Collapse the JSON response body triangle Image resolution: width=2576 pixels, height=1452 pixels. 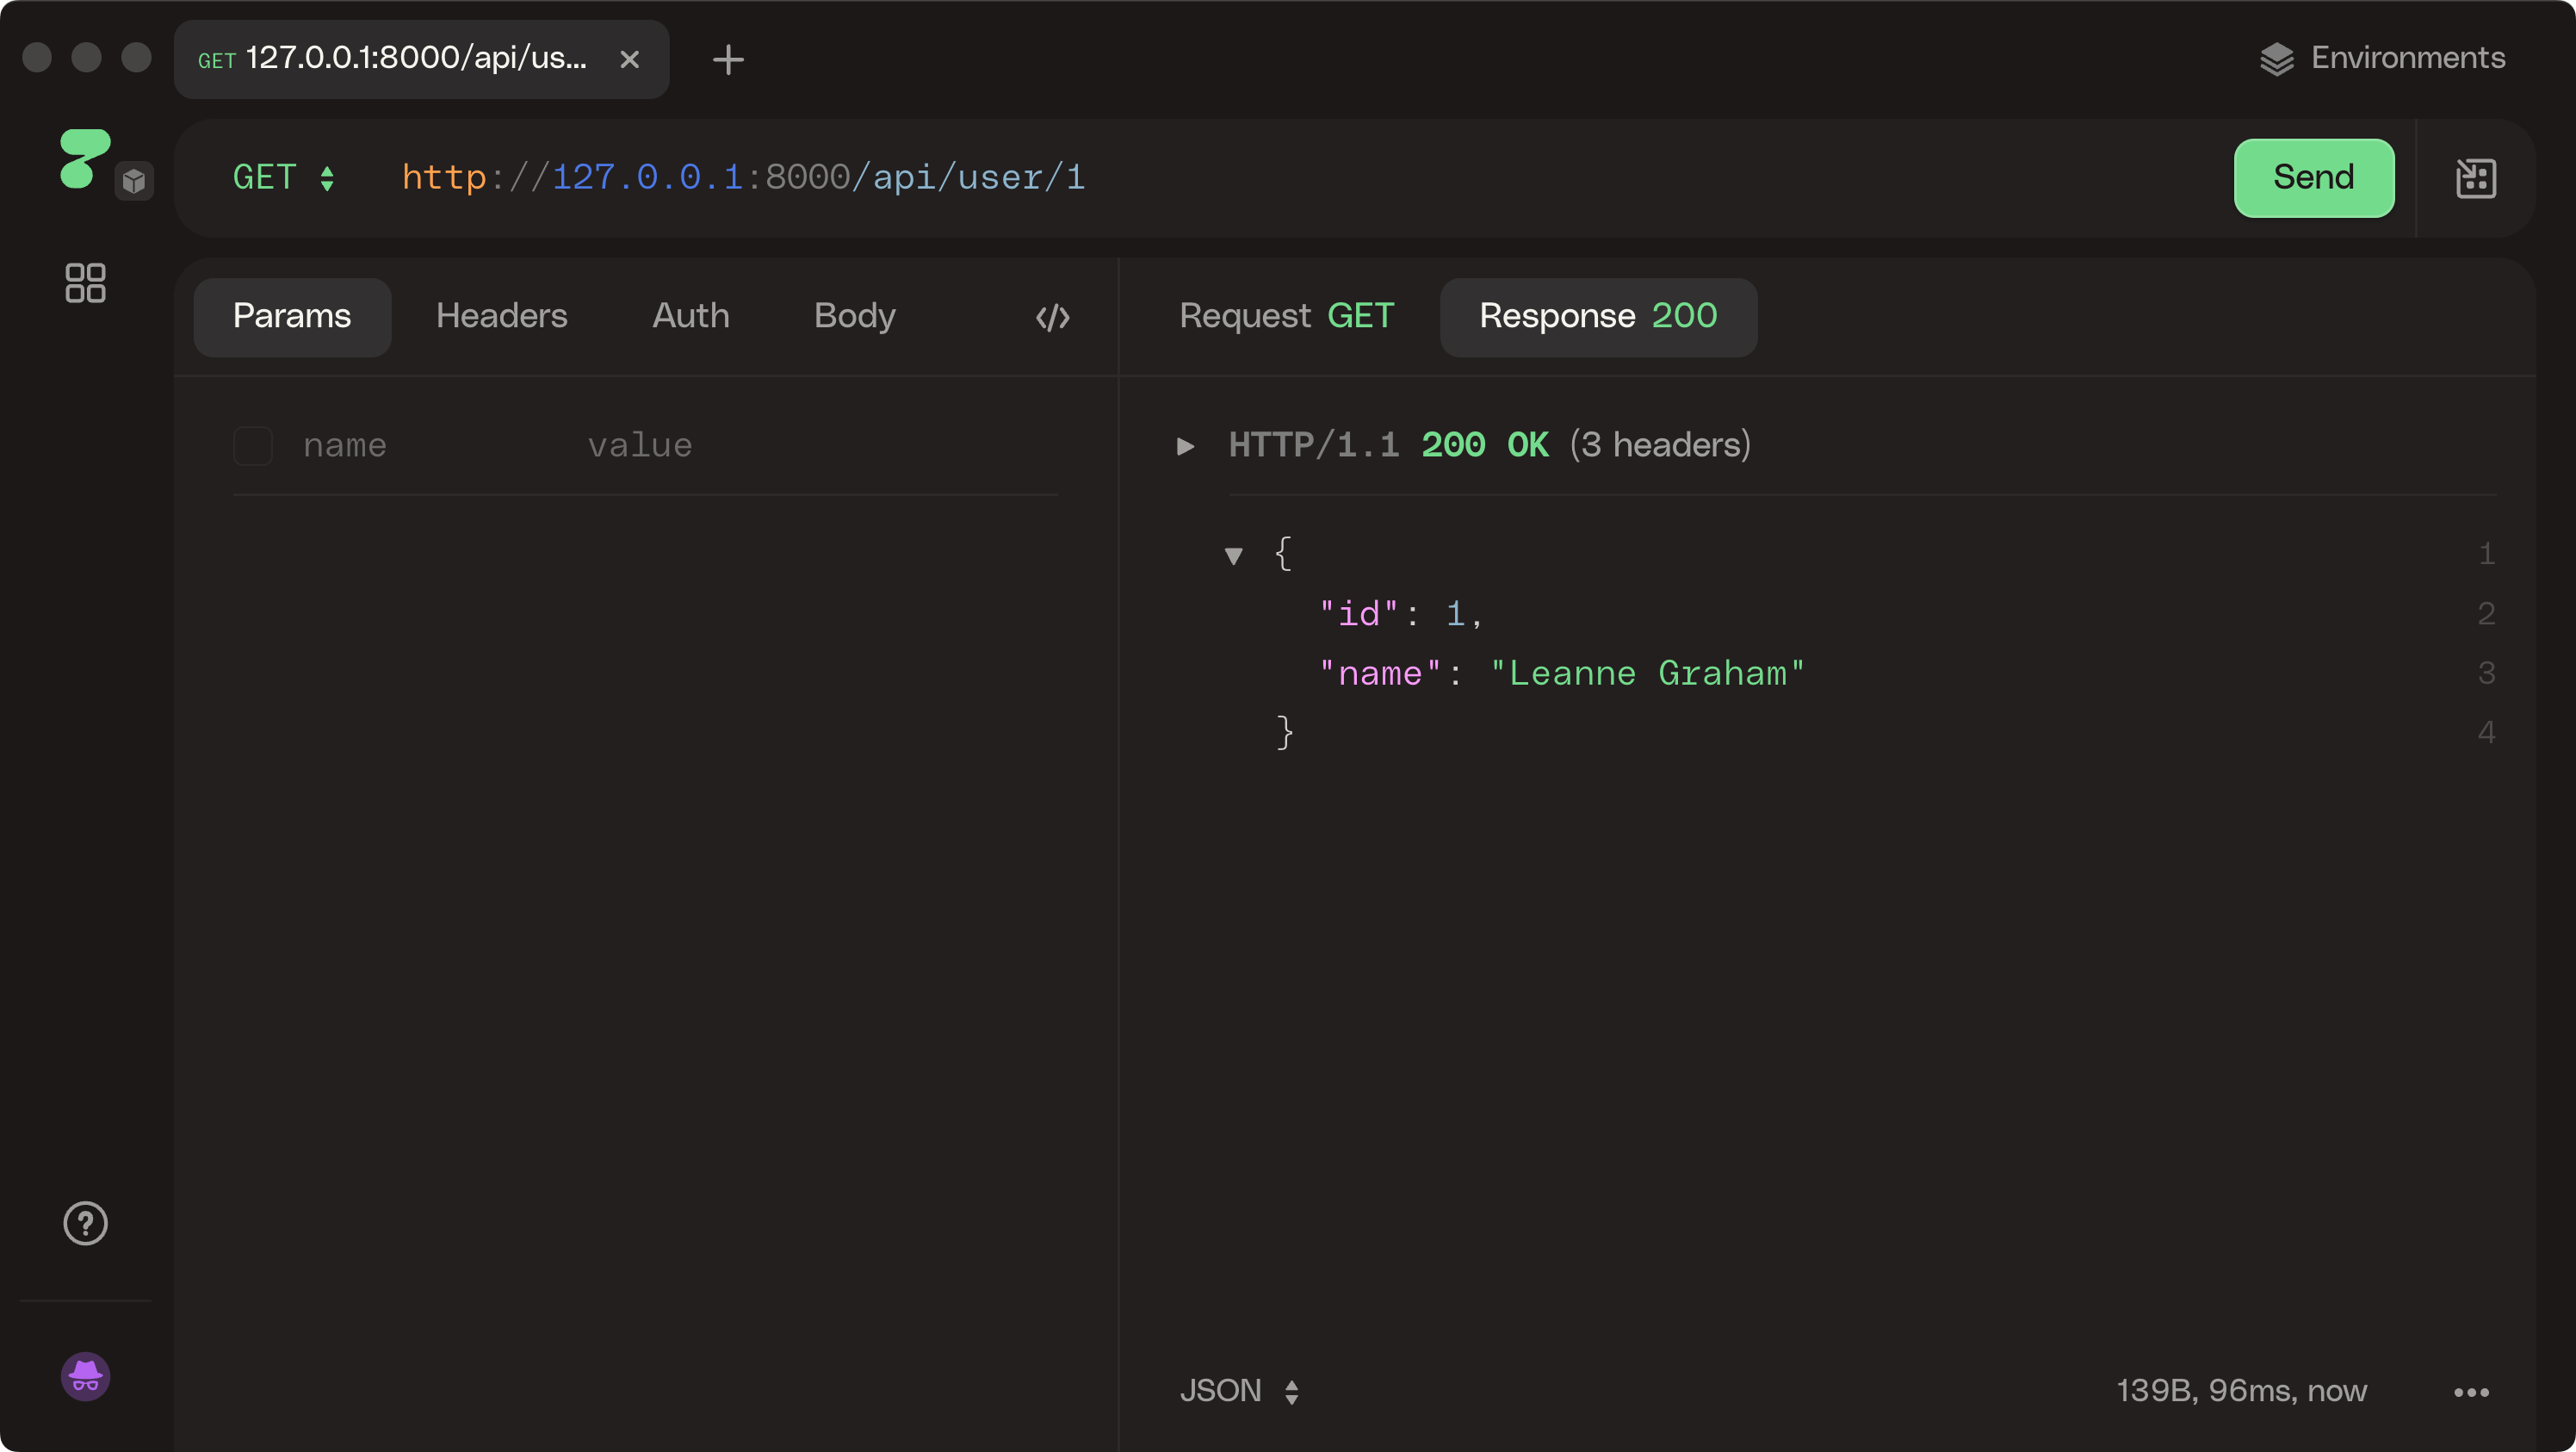click(1233, 556)
